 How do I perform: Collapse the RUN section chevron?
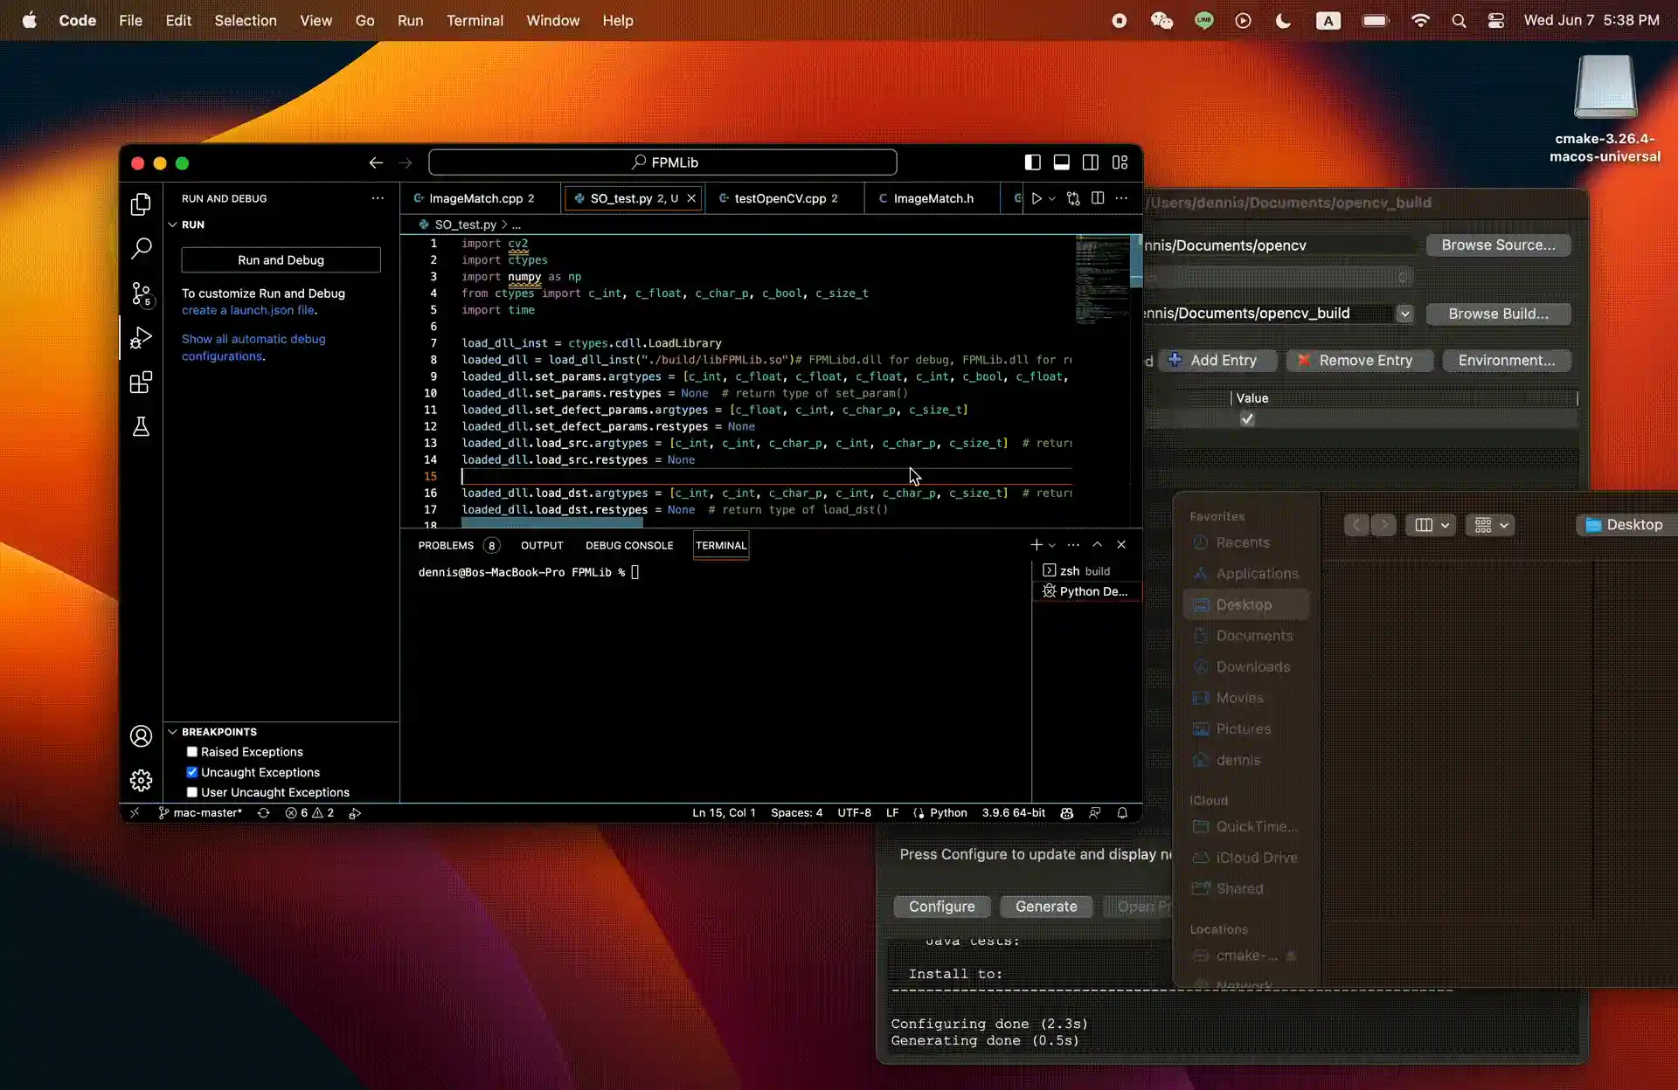[x=173, y=224]
